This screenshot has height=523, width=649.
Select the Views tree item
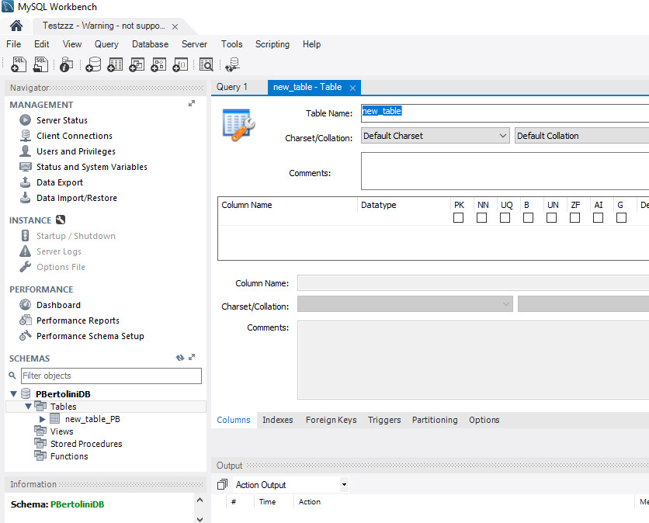[61, 431]
